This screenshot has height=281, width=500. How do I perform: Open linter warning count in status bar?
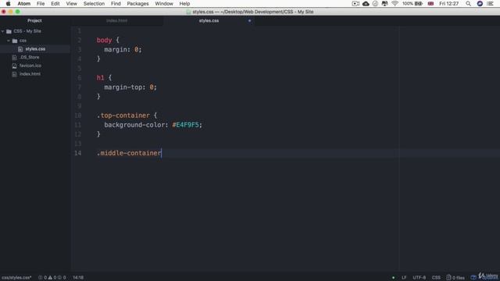(x=52, y=278)
